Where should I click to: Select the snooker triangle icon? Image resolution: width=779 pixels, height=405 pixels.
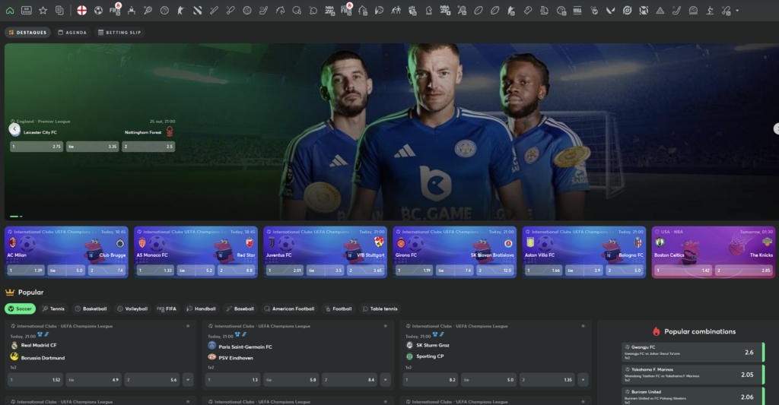pyautogui.click(x=660, y=11)
